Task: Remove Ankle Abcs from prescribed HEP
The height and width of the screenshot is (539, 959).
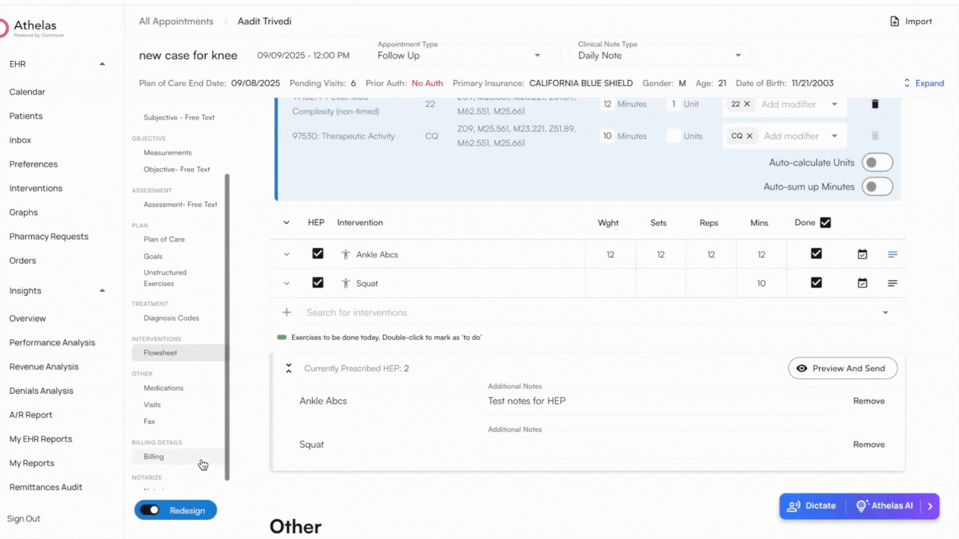Action: click(x=869, y=401)
